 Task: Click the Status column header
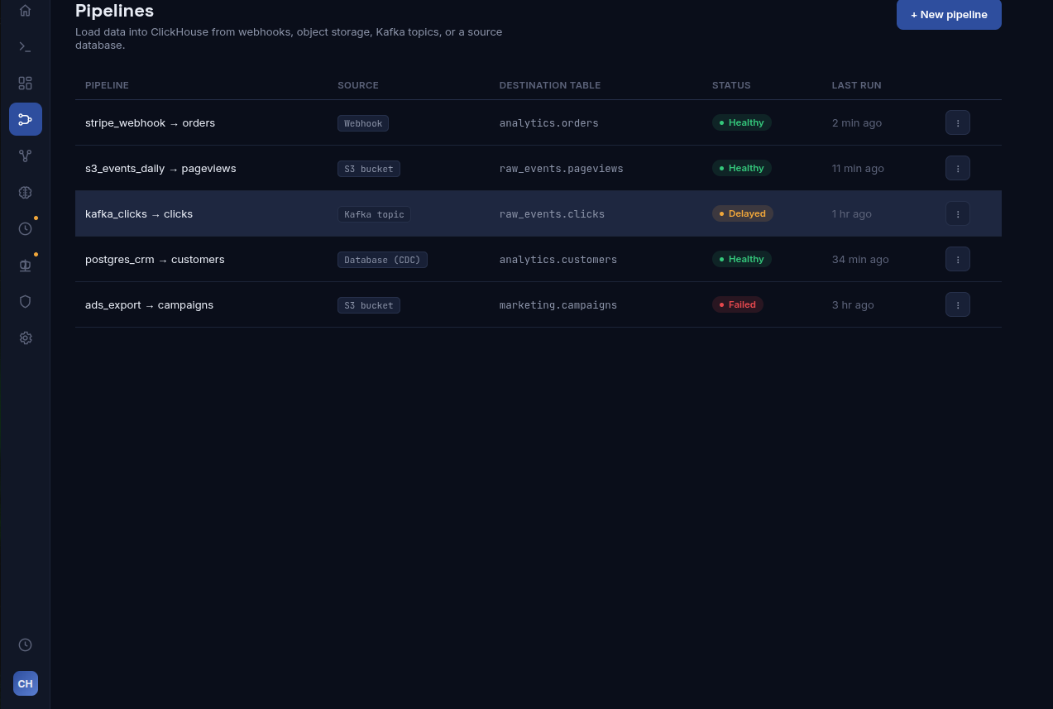[731, 85]
